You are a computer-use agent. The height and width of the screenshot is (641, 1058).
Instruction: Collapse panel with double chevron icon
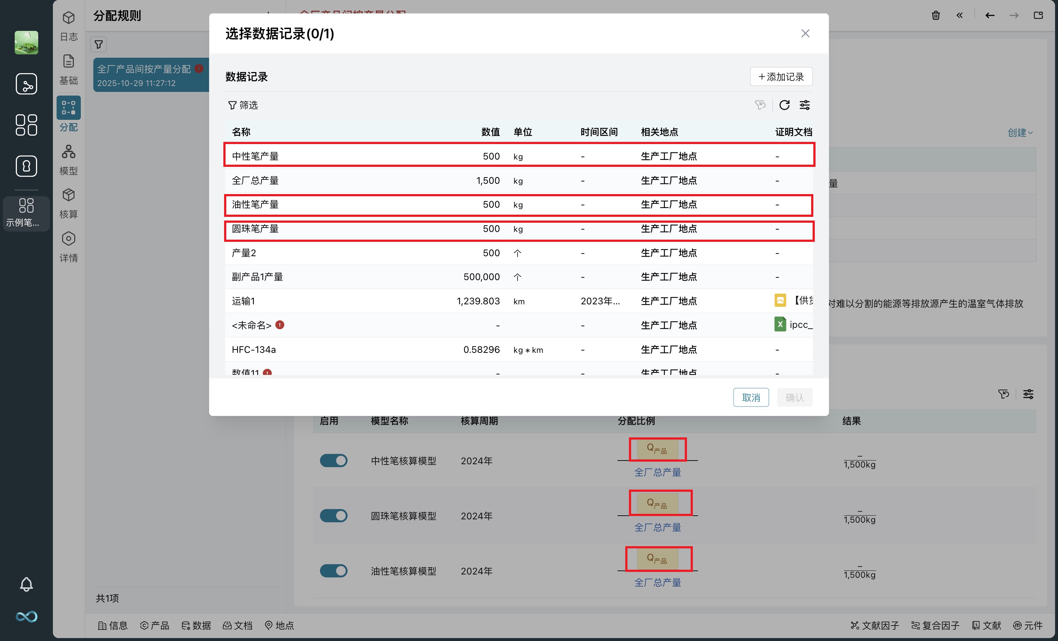pyautogui.click(x=959, y=15)
